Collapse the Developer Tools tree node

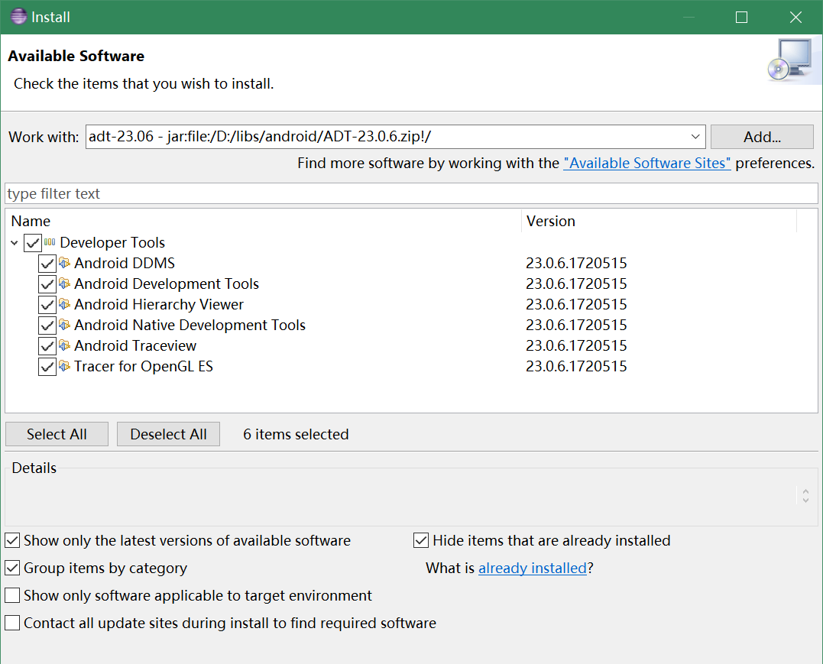click(15, 243)
